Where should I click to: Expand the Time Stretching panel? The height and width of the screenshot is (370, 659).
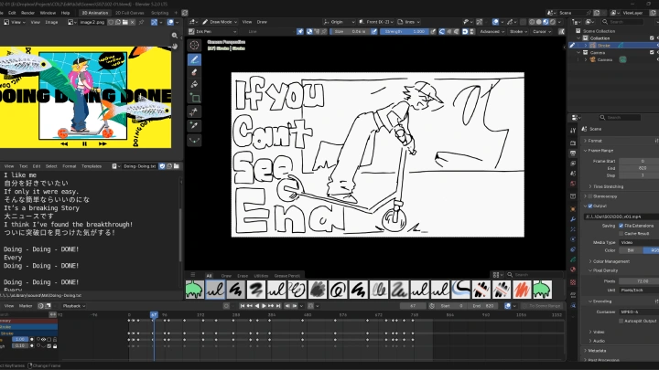click(608, 186)
